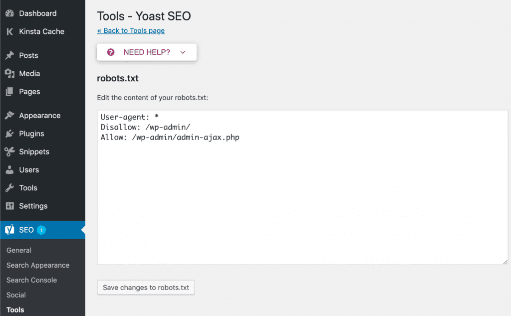511x316 pixels.
Task: Expand the NEED HELP? chevron
Action: pyautogui.click(x=183, y=52)
